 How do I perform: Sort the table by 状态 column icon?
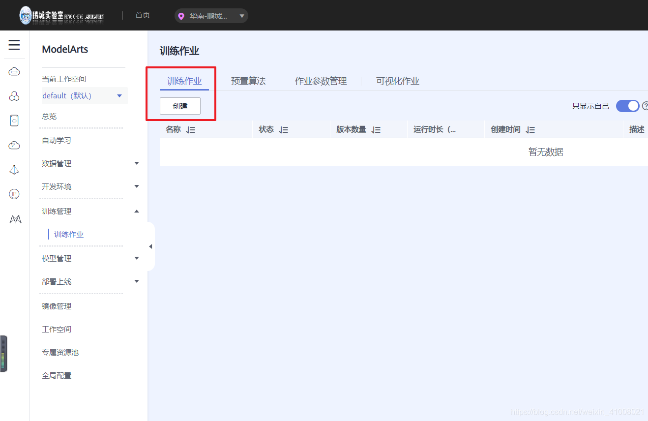coord(284,130)
